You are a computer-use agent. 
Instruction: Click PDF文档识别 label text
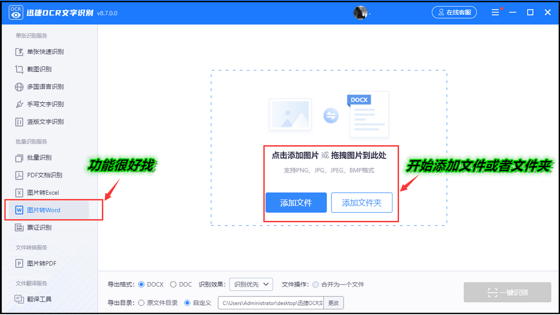click(x=45, y=175)
